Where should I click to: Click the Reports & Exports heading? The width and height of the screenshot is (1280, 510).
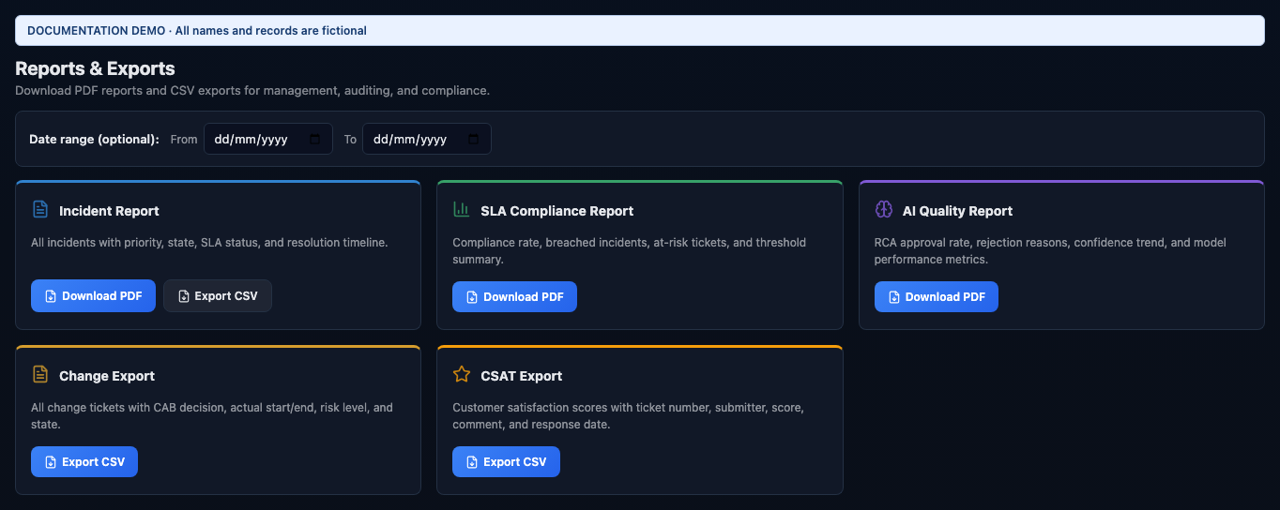(x=95, y=68)
